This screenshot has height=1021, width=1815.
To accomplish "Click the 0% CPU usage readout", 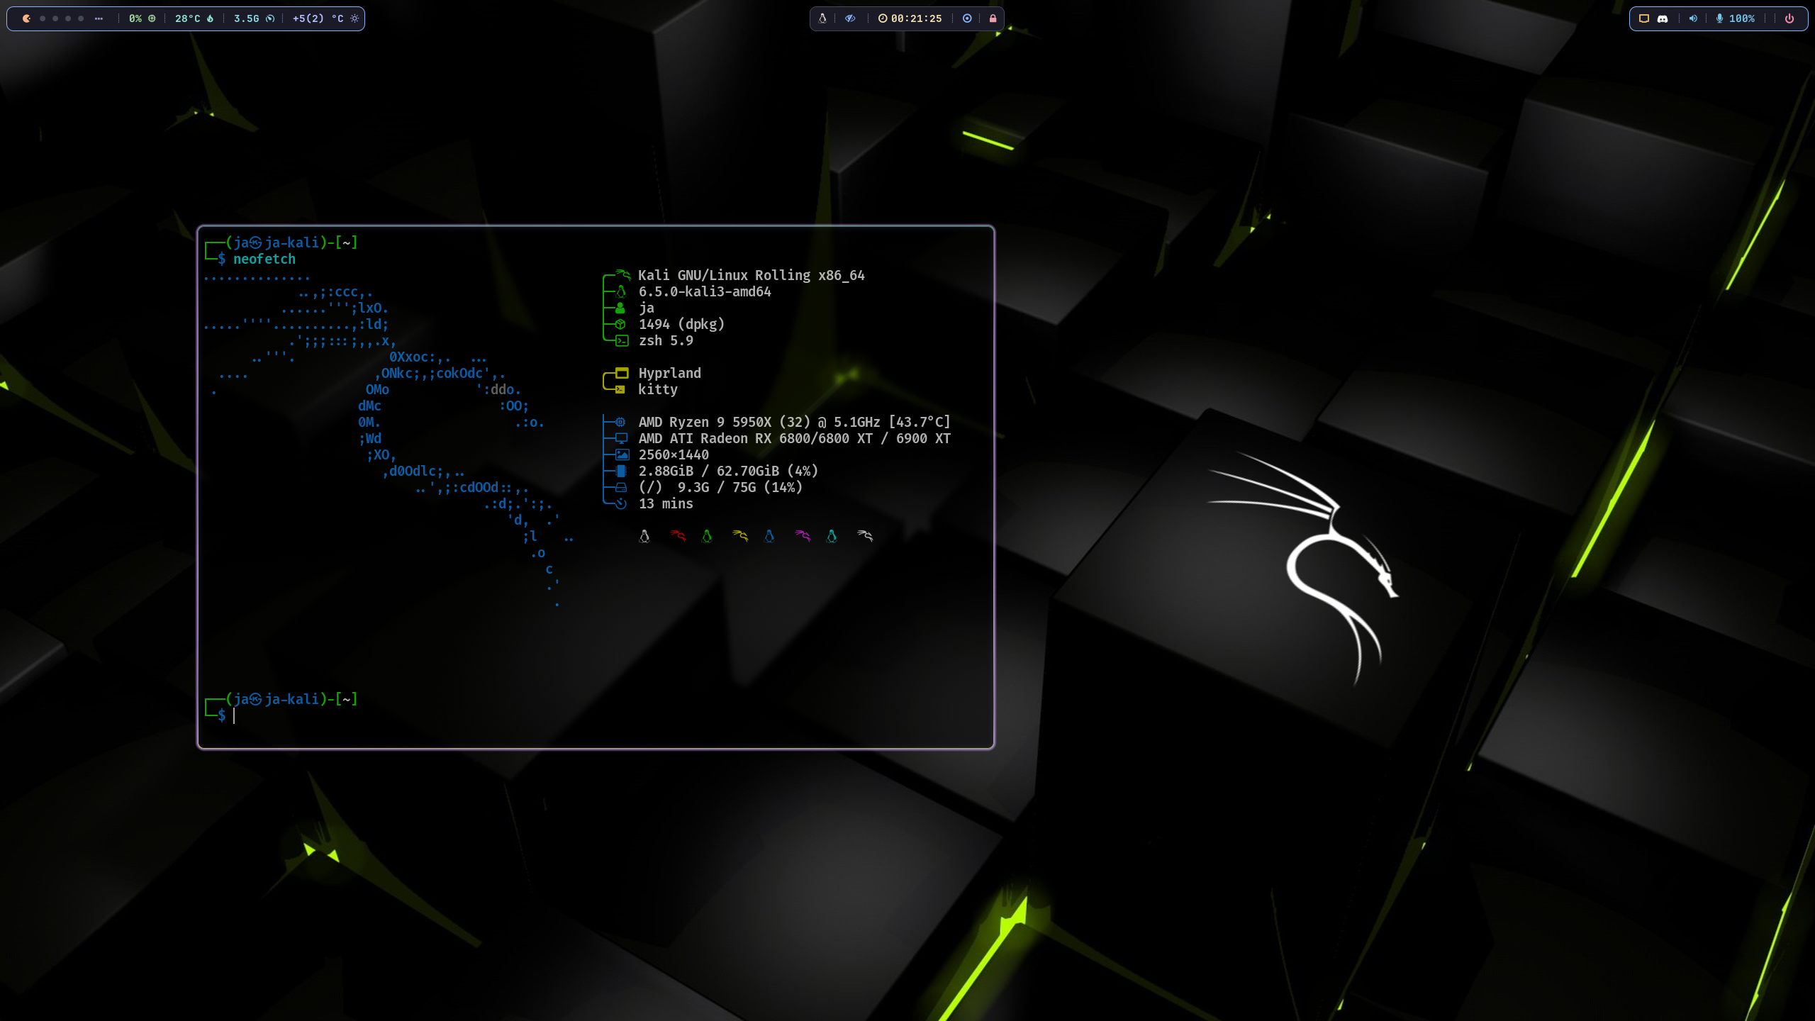I will point(135,18).
